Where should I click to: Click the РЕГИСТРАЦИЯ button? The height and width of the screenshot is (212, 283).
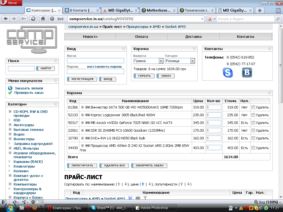pos(82,79)
